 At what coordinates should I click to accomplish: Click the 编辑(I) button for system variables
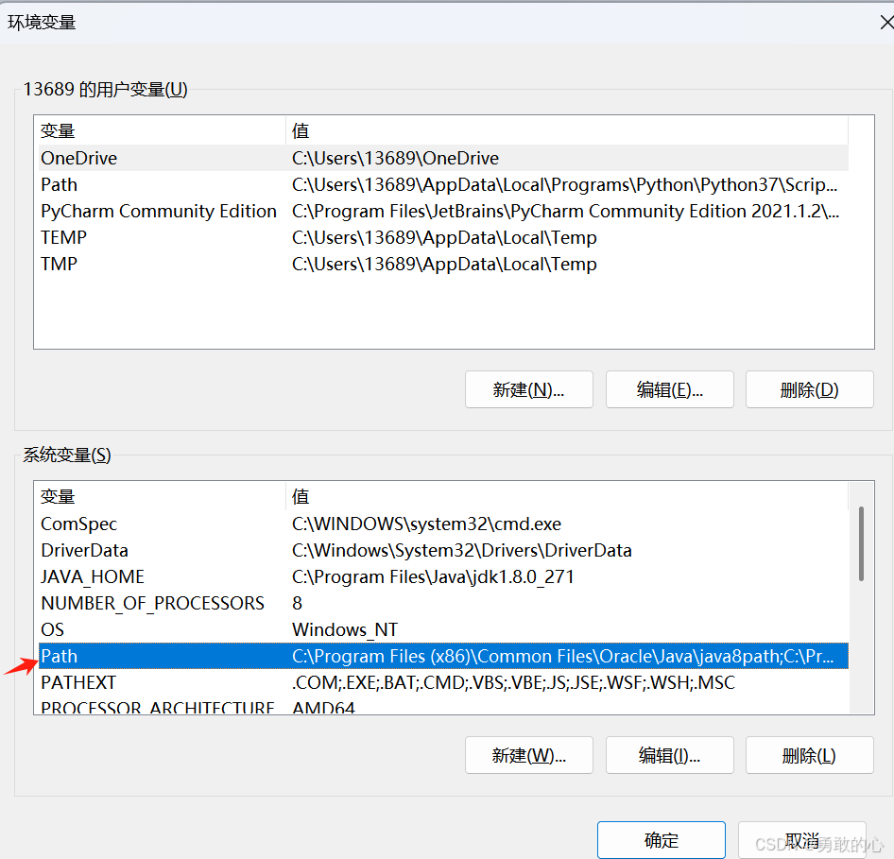[x=669, y=754]
